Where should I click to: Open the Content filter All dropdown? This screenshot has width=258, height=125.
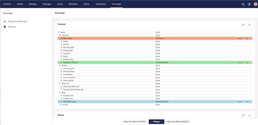245,25
